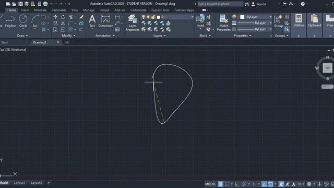The height and width of the screenshot is (188, 334).
Task: Expand the Modify panel
Action: pos(68,36)
